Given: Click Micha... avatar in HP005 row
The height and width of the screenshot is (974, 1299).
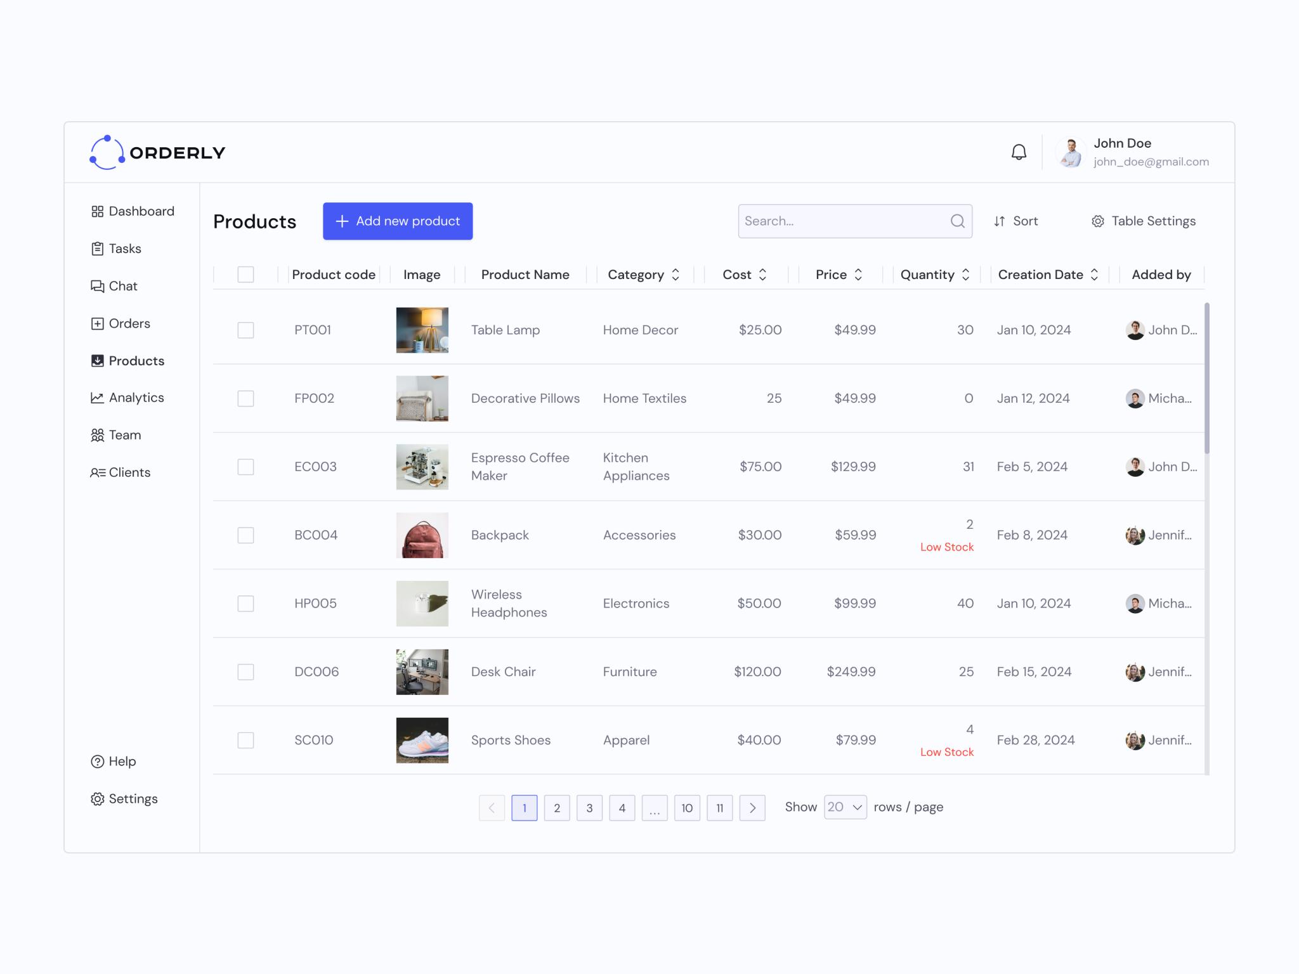Looking at the screenshot, I should point(1135,604).
